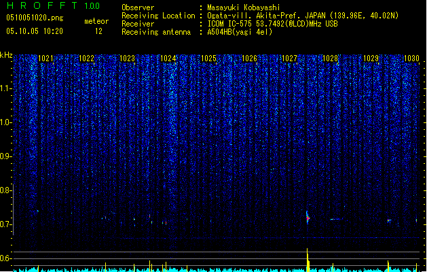Click the large red meteor echo after 1027
427x272 pixels.
[308, 218]
